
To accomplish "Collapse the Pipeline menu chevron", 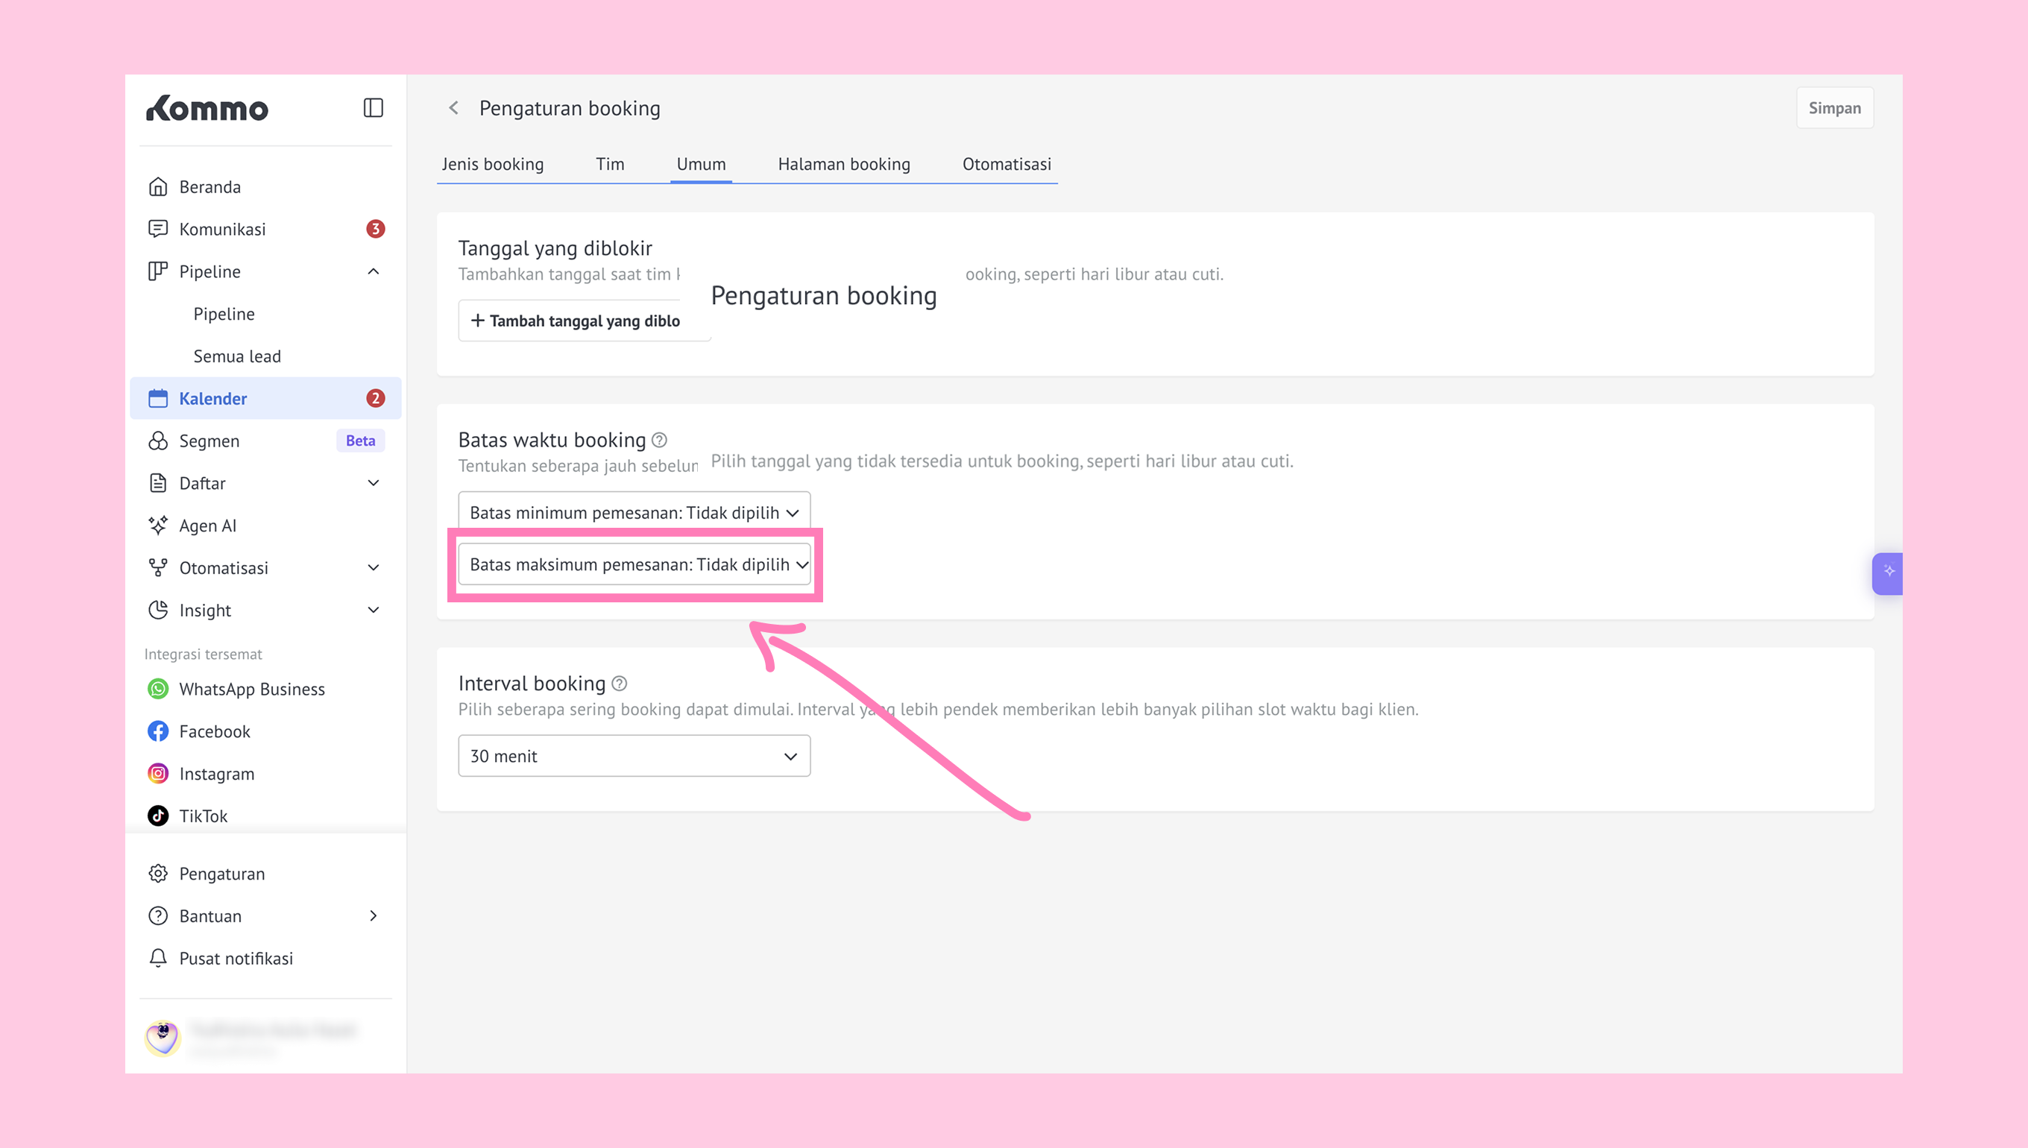I will click(374, 272).
